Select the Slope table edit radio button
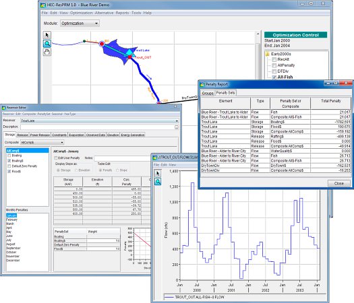The height and width of the screenshot is (303, 354). click(117, 170)
